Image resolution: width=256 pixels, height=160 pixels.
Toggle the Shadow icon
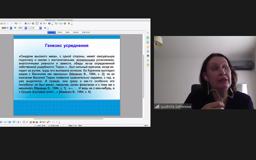tap(45, 28)
